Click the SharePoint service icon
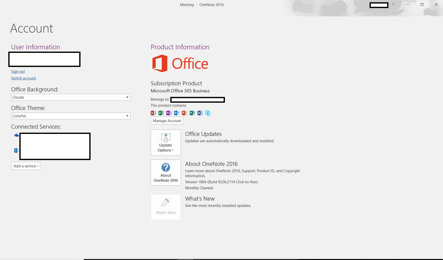The image size is (443, 260). point(16,151)
